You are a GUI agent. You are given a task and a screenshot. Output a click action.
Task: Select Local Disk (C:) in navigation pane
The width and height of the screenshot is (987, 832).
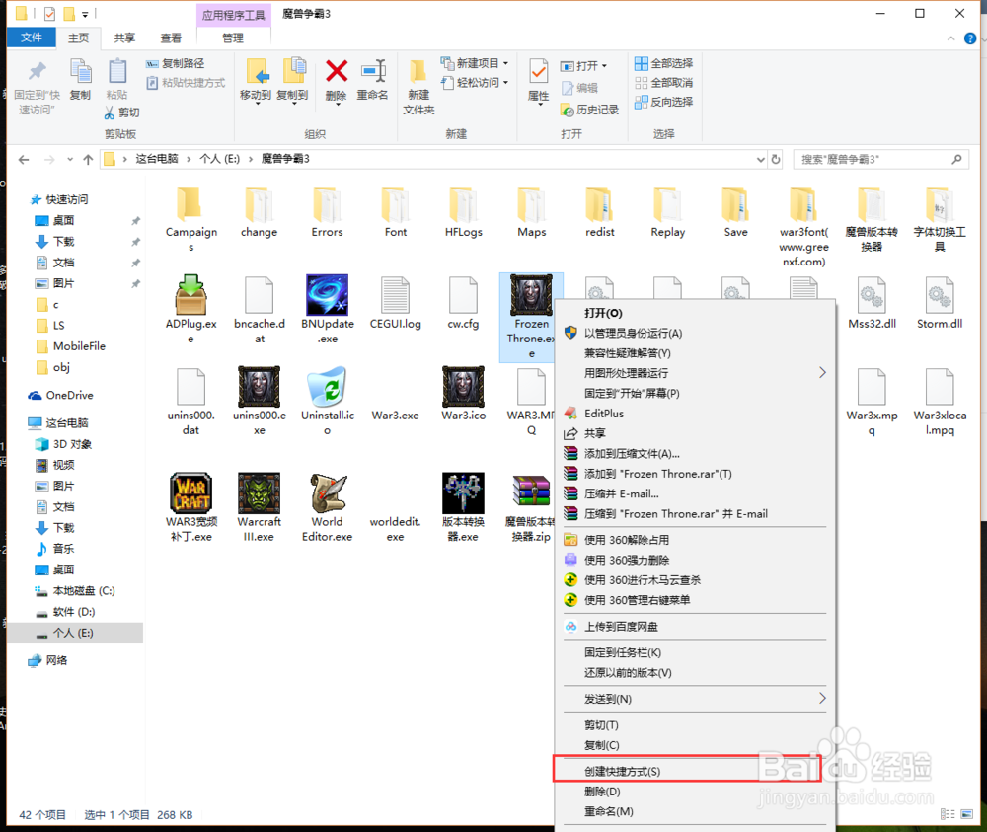tap(75, 590)
